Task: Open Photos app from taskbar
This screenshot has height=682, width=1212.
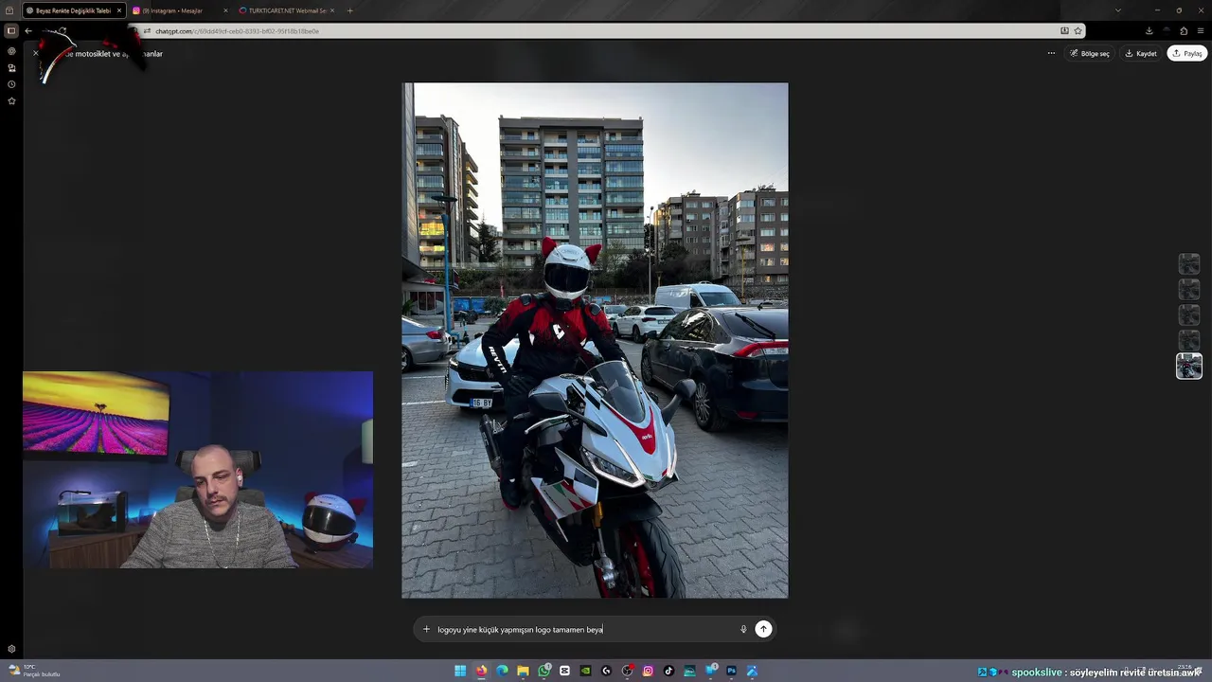Action: pos(752,671)
